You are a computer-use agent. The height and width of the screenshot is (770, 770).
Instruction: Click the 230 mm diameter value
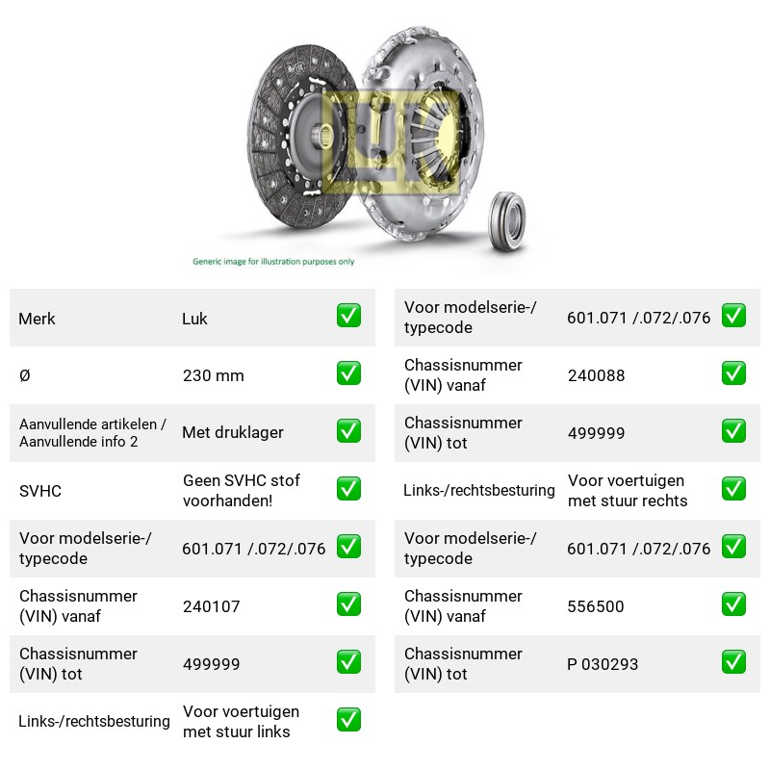[x=213, y=375]
